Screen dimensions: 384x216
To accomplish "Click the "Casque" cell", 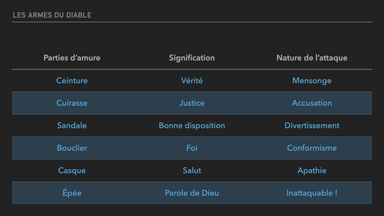I will 72,170.
